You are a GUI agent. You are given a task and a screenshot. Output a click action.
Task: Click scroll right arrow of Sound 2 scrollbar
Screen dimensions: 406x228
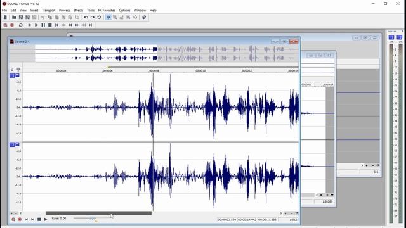coord(281,213)
